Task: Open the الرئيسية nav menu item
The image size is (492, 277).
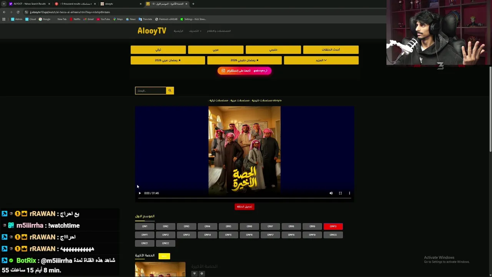Action: [178, 31]
